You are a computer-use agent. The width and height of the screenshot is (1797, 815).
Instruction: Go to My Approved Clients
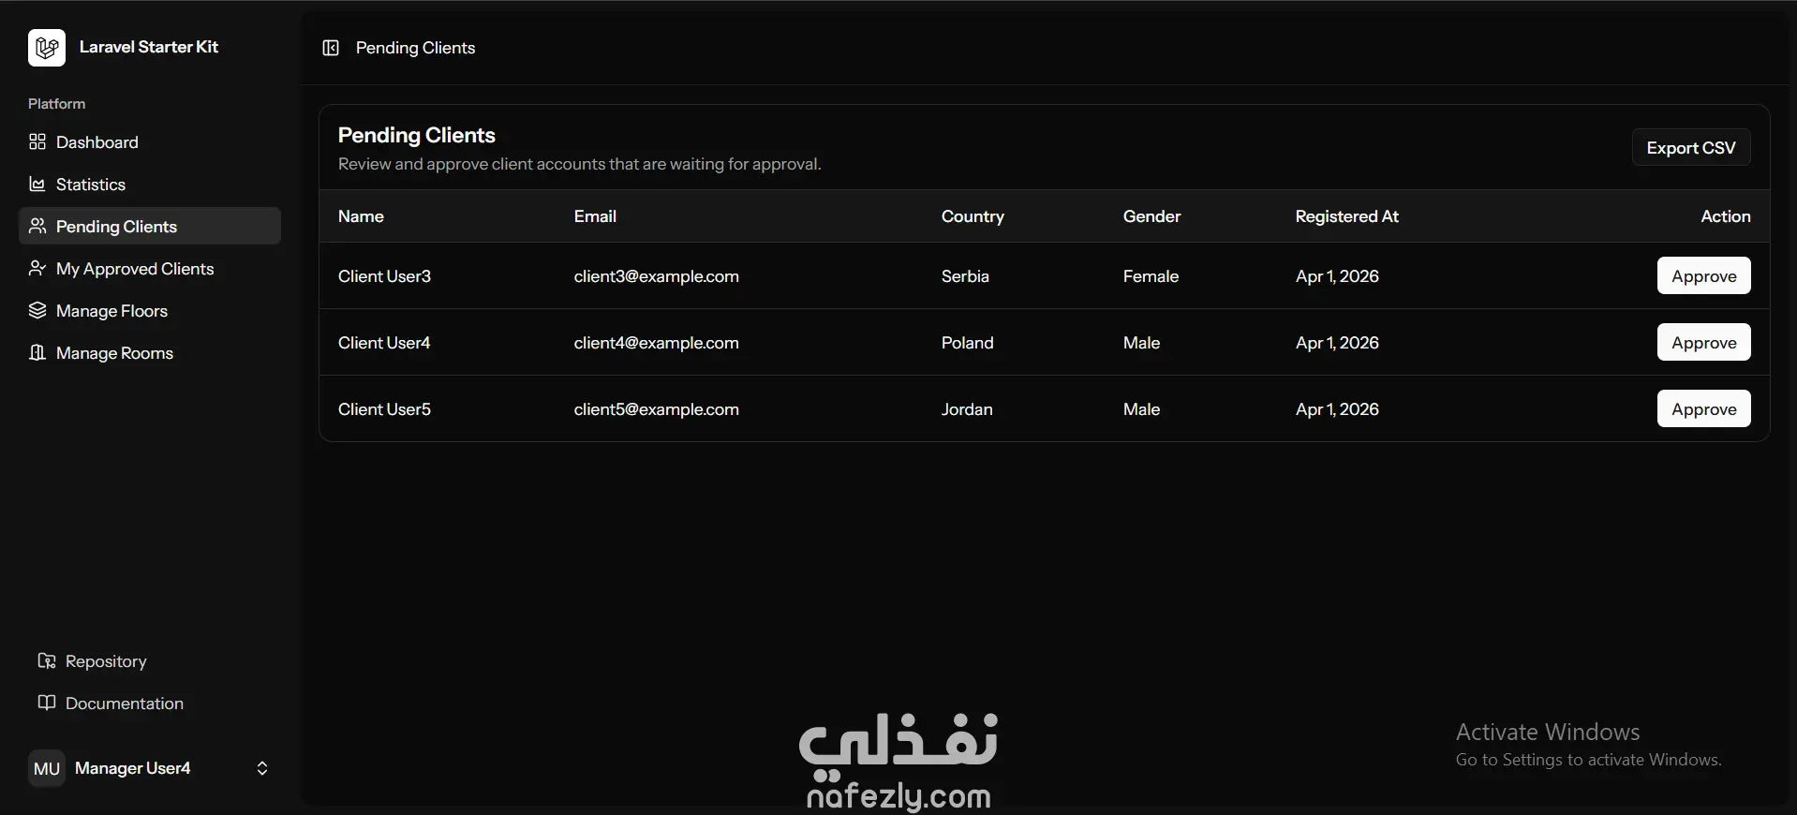[150, 268]
